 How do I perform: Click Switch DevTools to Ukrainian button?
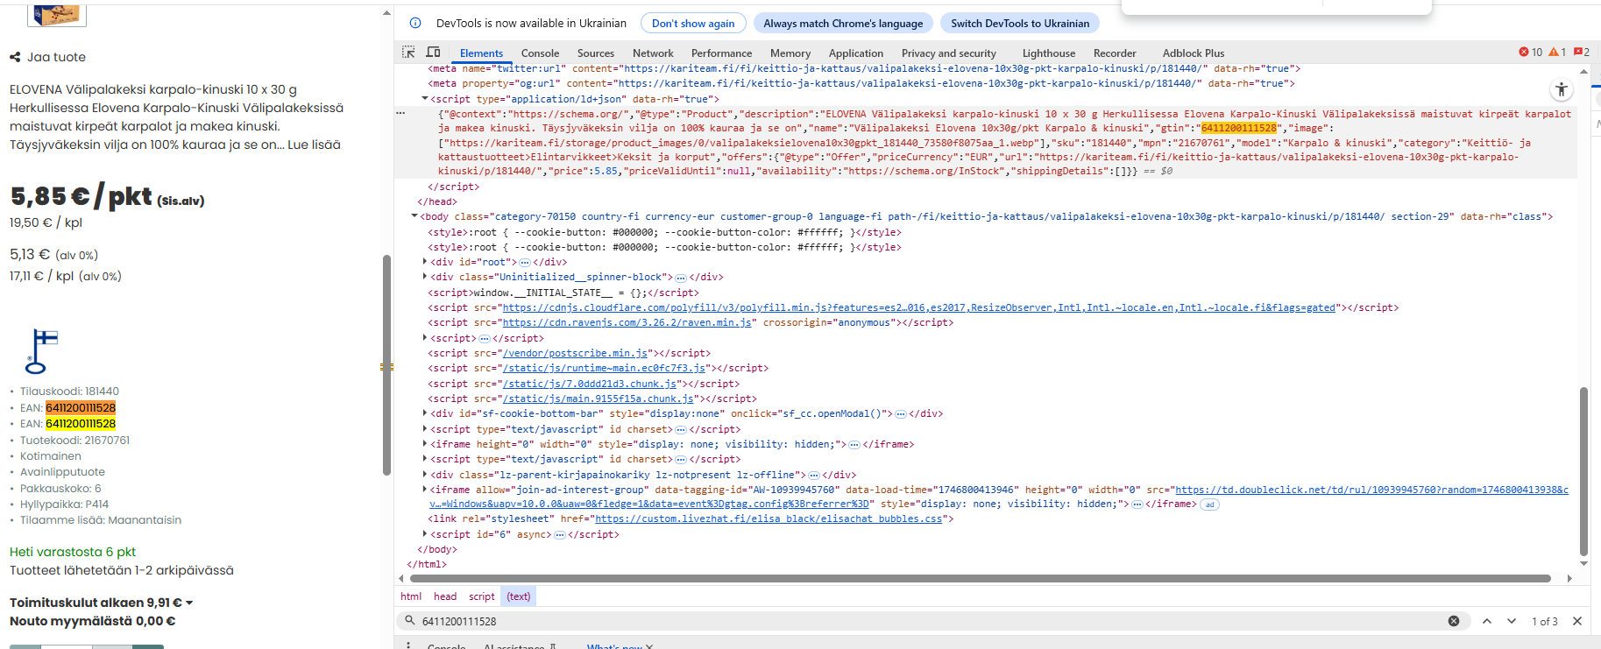point(1020,24)
